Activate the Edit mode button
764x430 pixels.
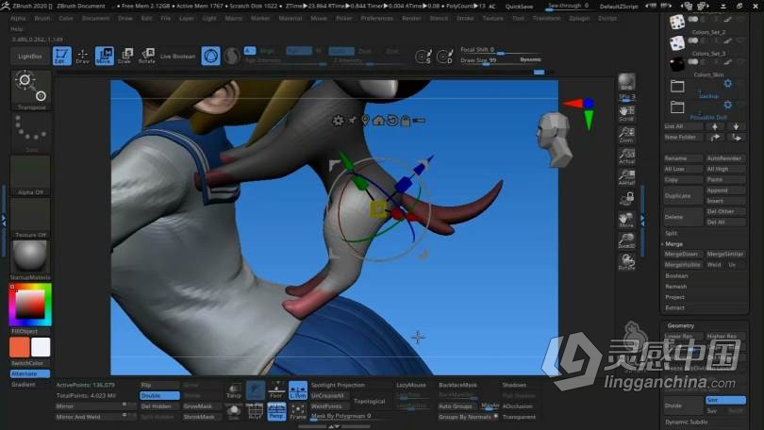point(61,56)
